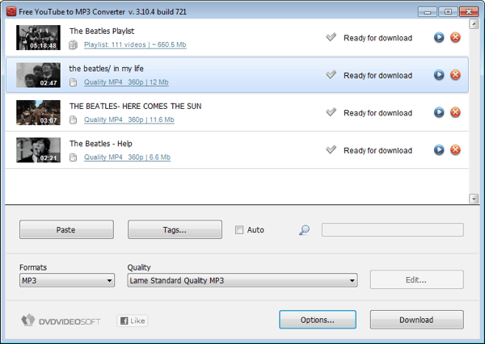Open the Formats MP3 dropdown

[66, 280]
